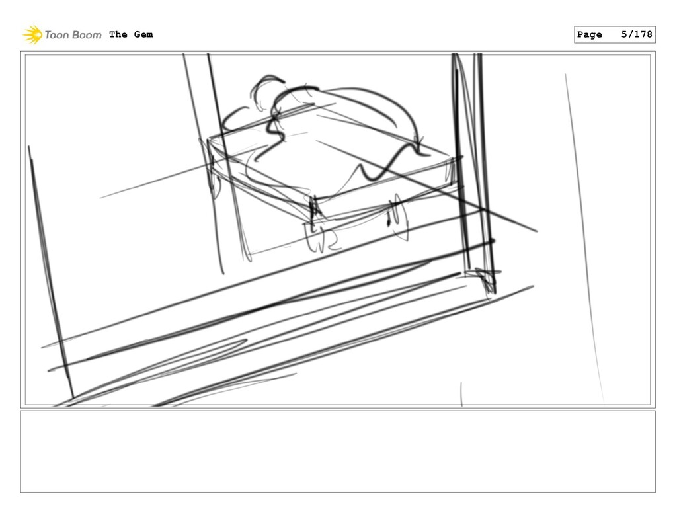Select the "The Gem" project title
This screenshot has height=523, width=677.
click(131, 34)
